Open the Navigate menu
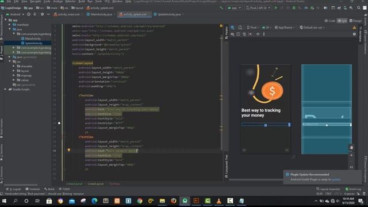Screen dimensions: 368x207 pos(36,1)
